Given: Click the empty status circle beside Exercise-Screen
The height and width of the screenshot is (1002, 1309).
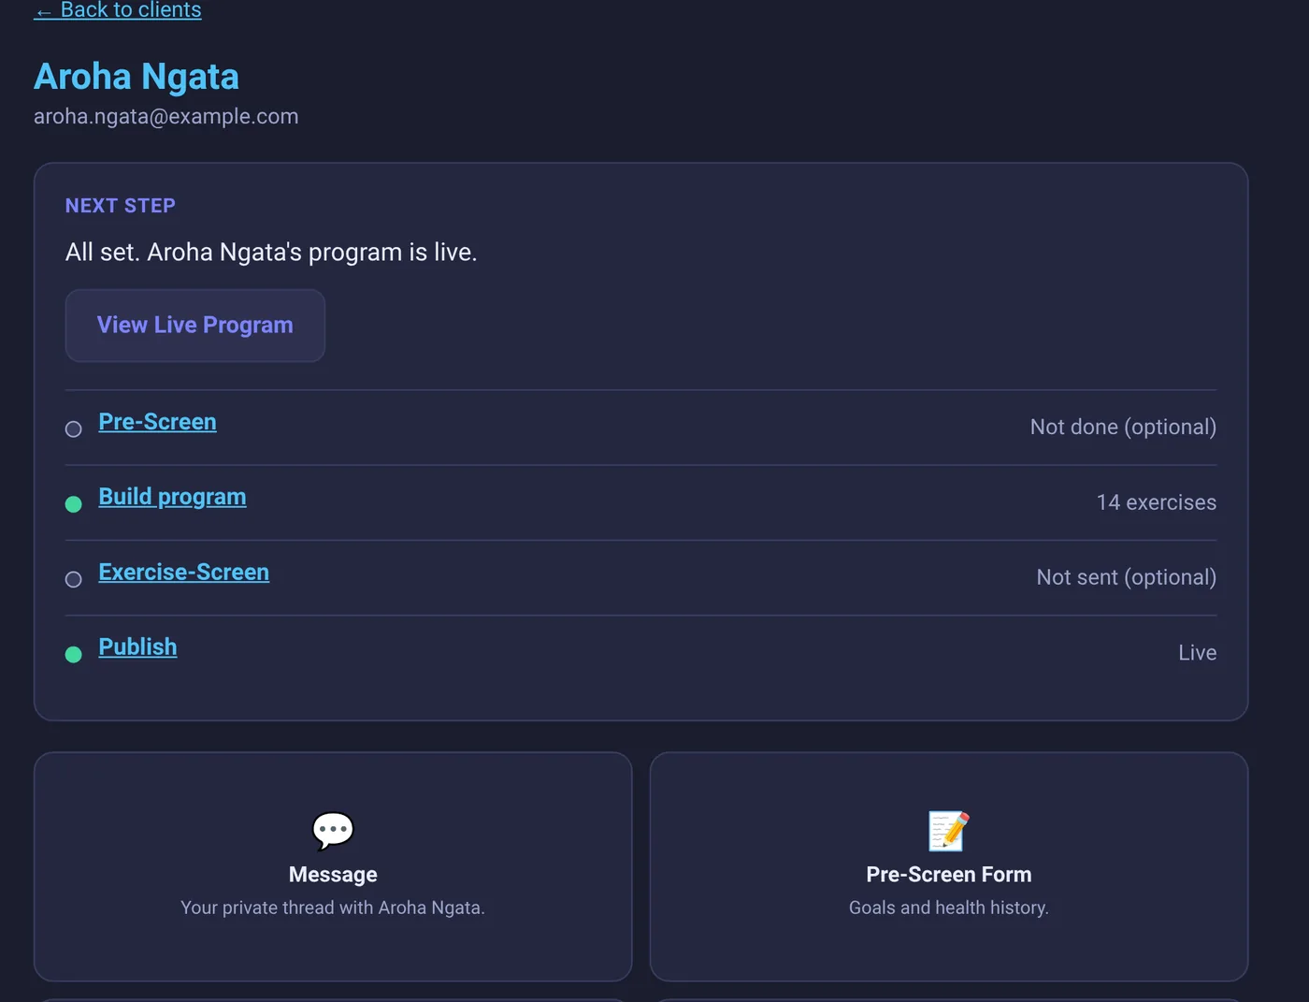Looking at the screenshot, I should (x=74, y=579).
